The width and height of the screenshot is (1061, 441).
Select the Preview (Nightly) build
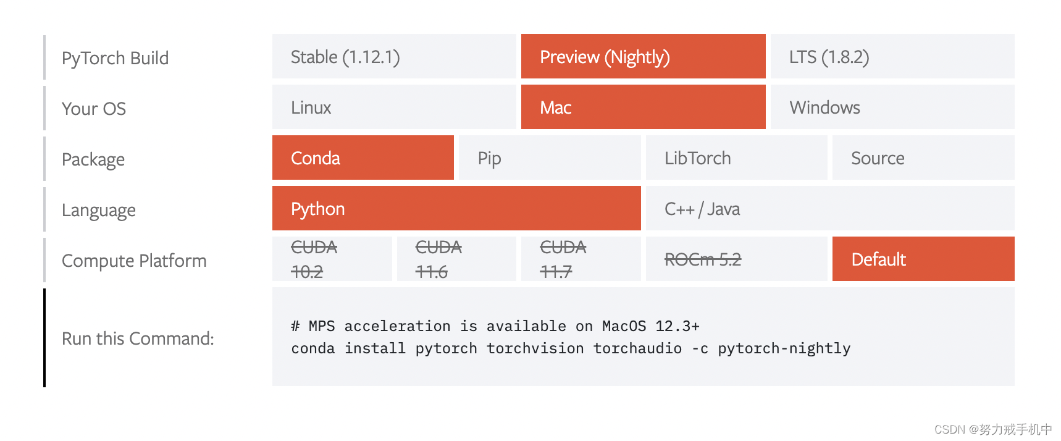pyautogui.click(x=642, y=56)
